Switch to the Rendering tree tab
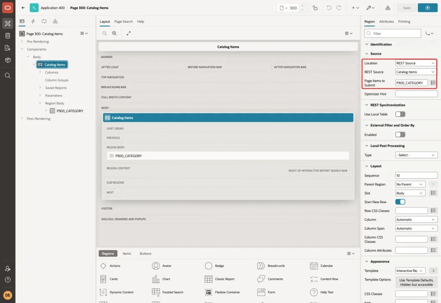Screen dimensions: 441x303 (x=22, y=22)
